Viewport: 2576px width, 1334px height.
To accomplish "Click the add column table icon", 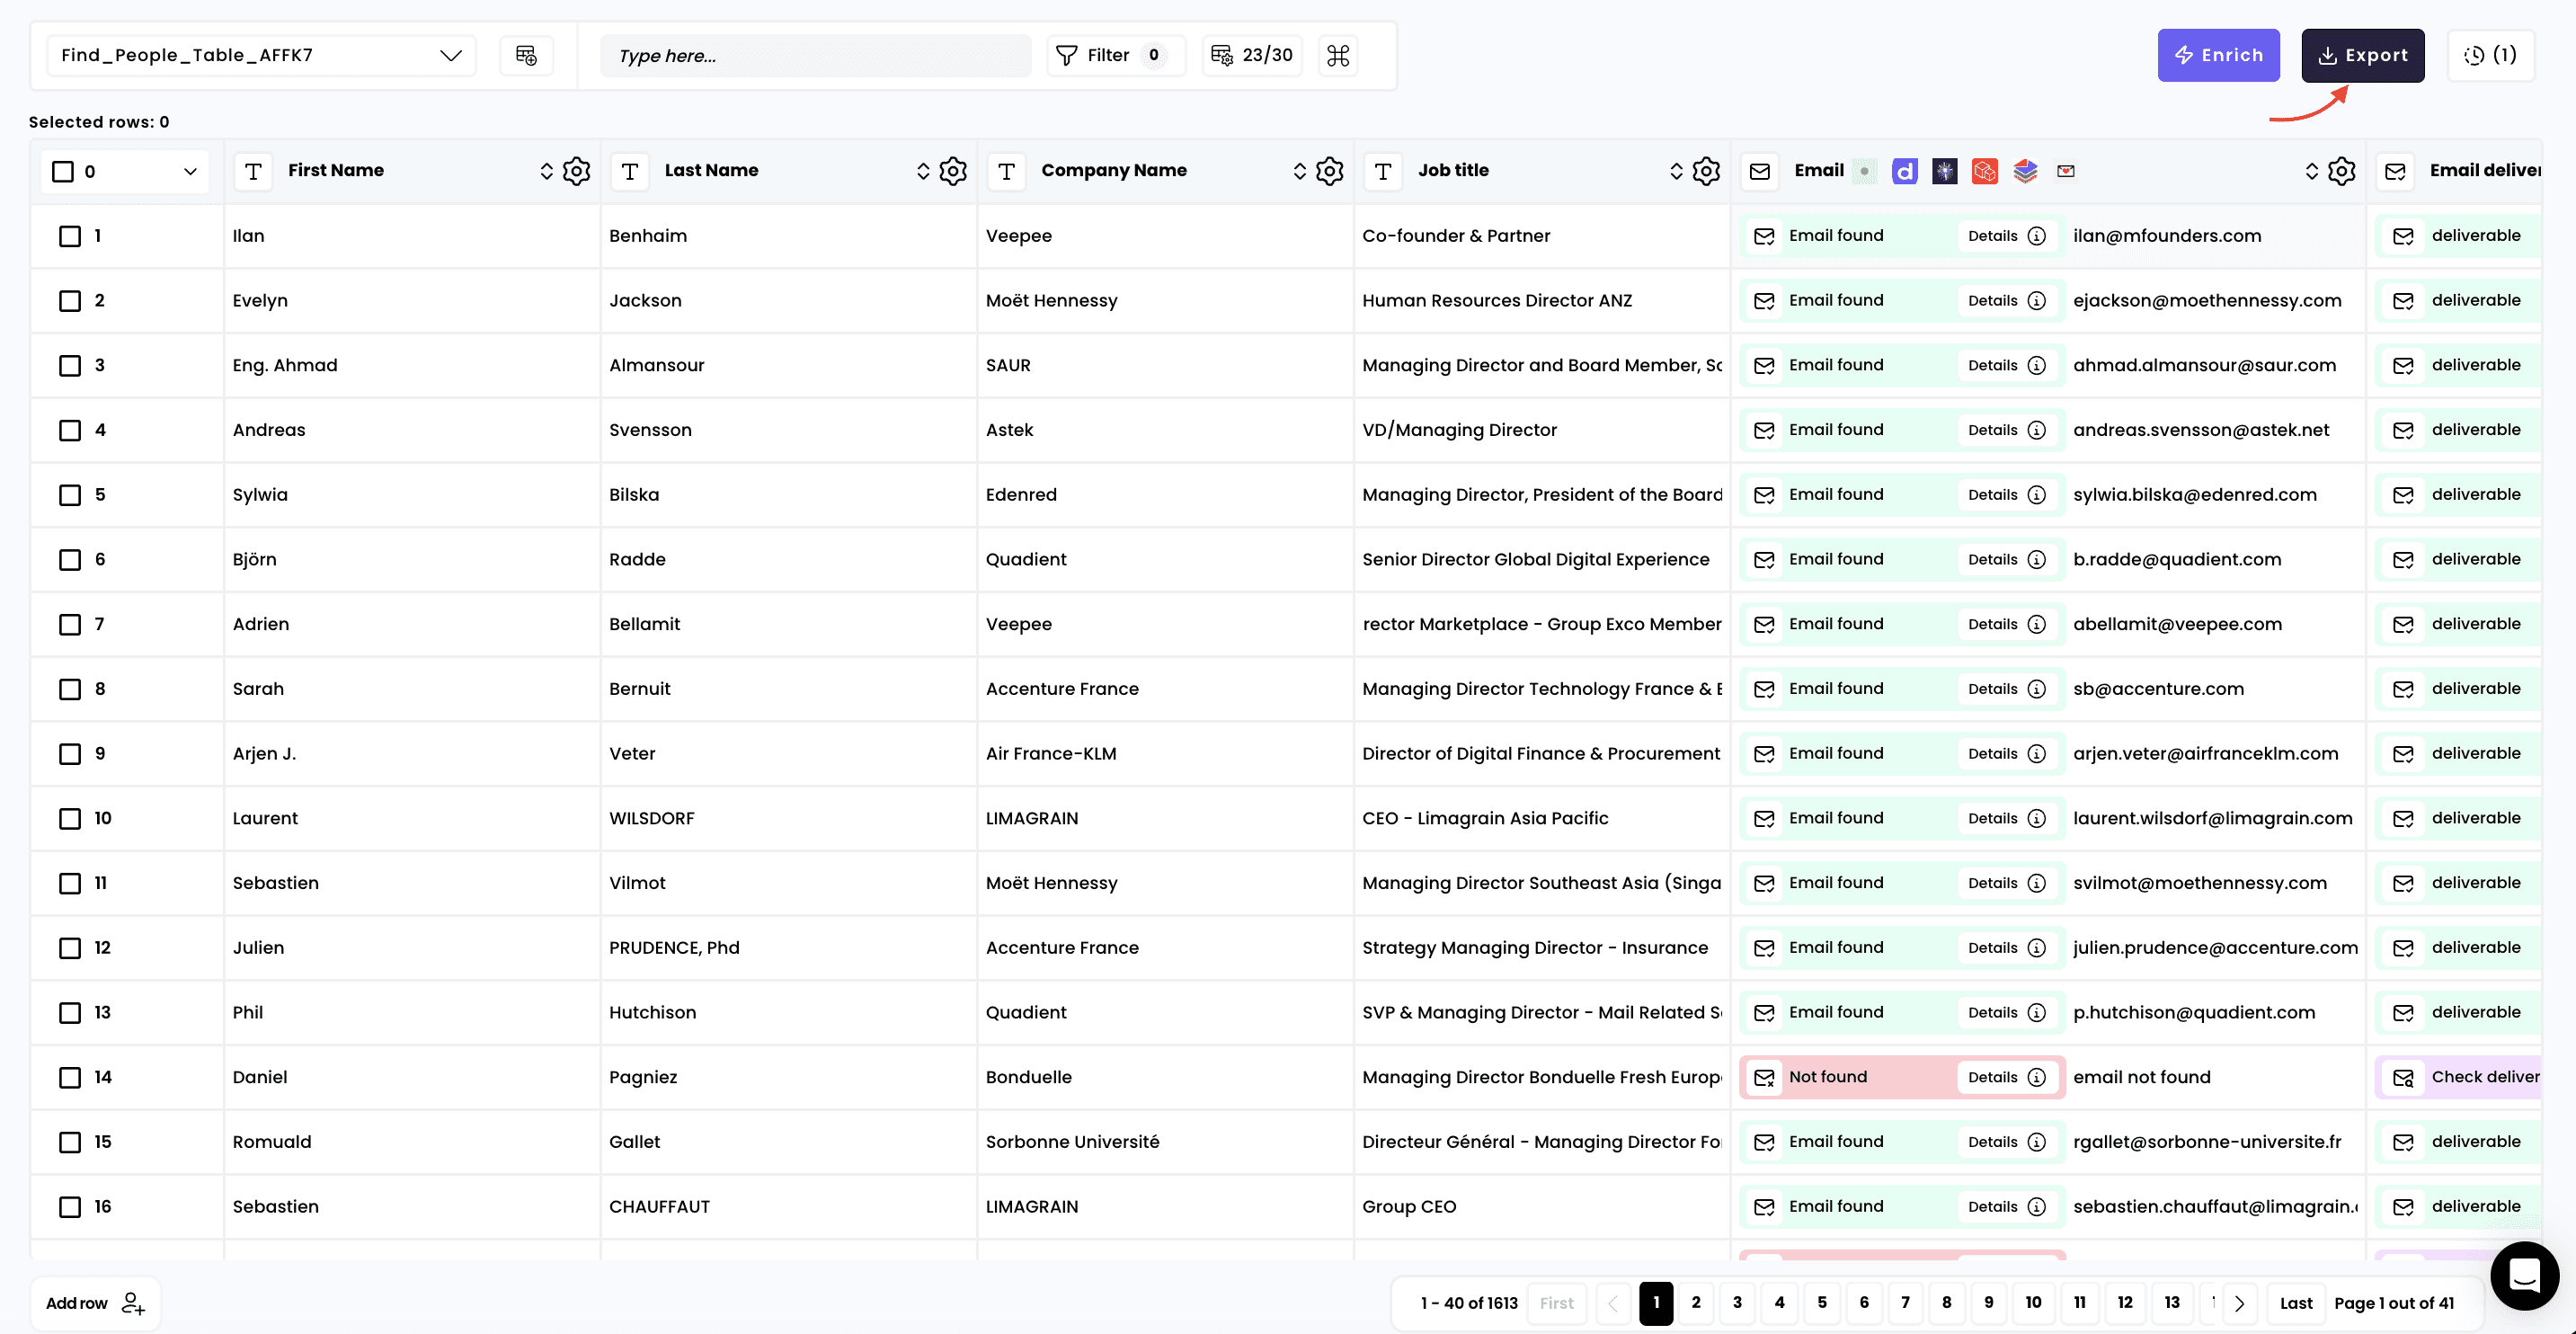I will (526, 55).
